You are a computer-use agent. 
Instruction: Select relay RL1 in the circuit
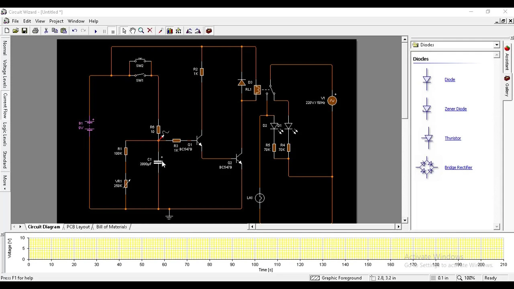coord(257,90)
